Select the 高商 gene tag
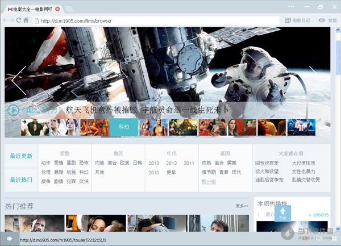341x246 pixels. tap(219, 162)
